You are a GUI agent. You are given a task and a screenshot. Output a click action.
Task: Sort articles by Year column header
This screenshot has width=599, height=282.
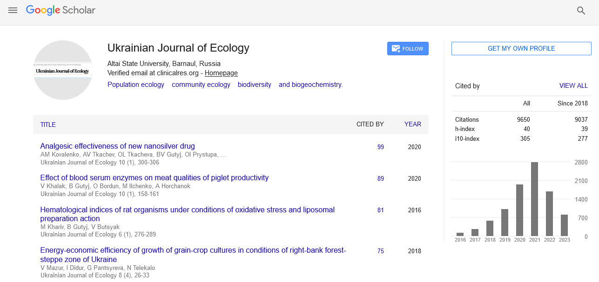click(412, 124)
